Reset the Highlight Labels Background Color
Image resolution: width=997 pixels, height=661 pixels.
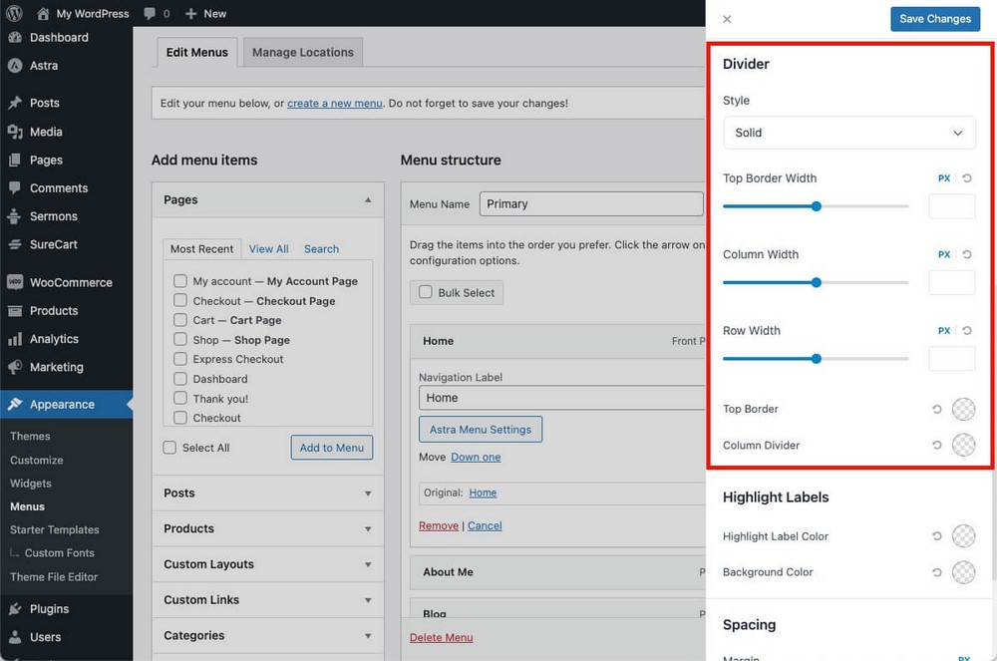coord(936,572)
